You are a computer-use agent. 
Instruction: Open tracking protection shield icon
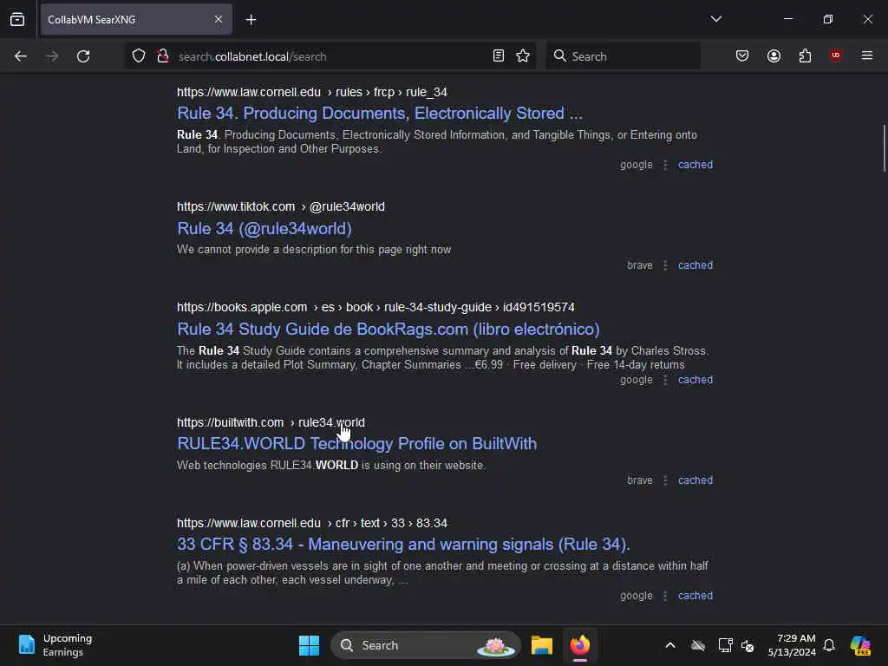139,56
